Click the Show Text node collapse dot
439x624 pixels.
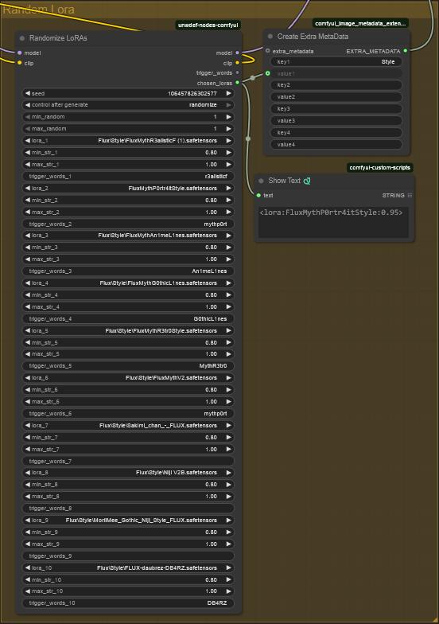261,181
